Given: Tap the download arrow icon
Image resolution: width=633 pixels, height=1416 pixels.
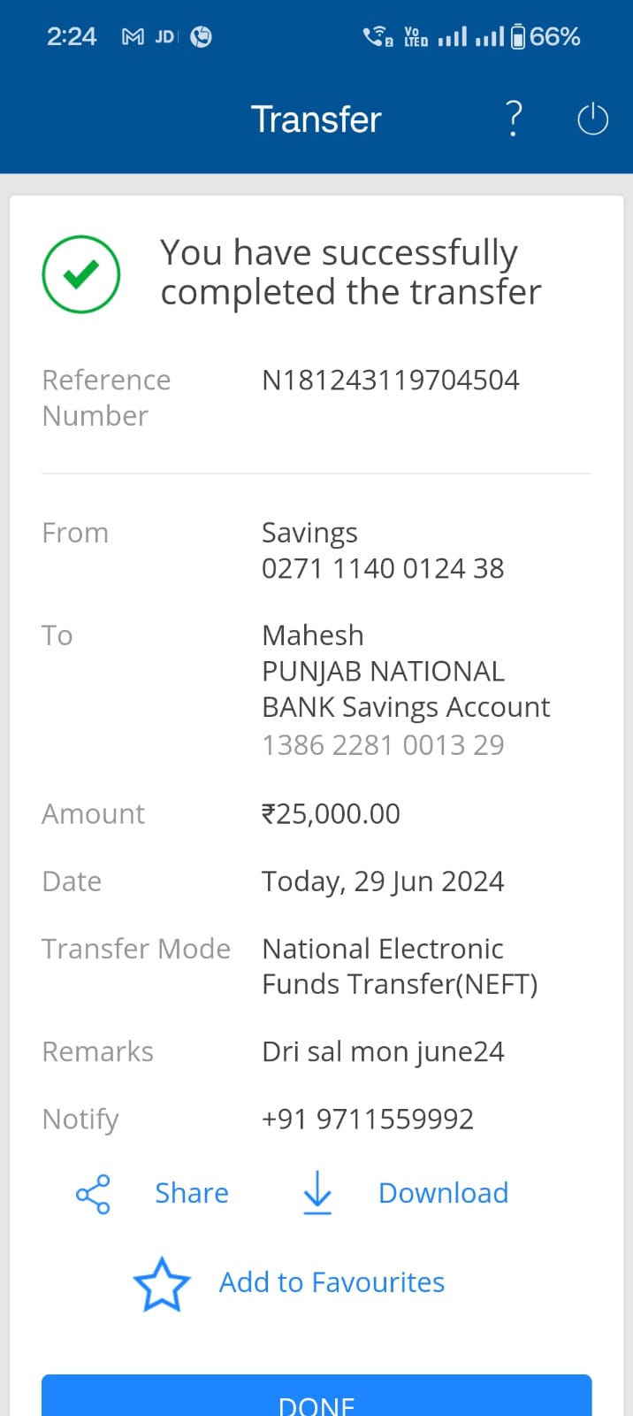Looking at the screenshot, I should coord(317,1192).
